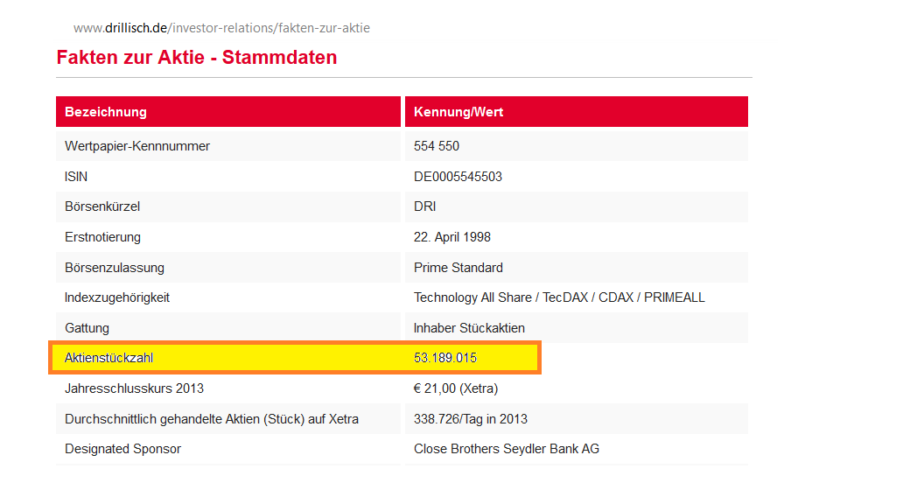The image size is (910, 490).
Task: Click the highlighted 'Aktienstückzahl' label
Action: point(109,358)
